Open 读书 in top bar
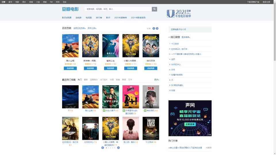Image resolution: width=276 pixels, height=155 pixels. pyautogui.click(x=10, y=2)
